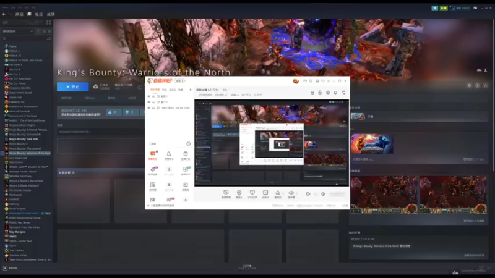
Task: Open the first screenshot thumbnail in Steam
Action: 384,195
